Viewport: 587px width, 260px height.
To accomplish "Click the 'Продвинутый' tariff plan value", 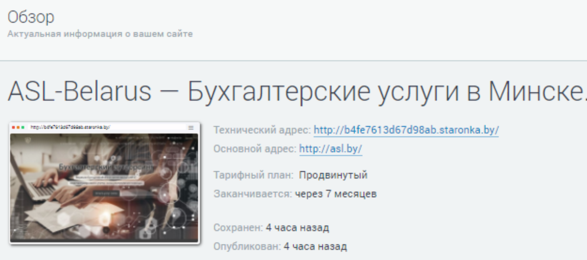I will (x=333, y=175).
